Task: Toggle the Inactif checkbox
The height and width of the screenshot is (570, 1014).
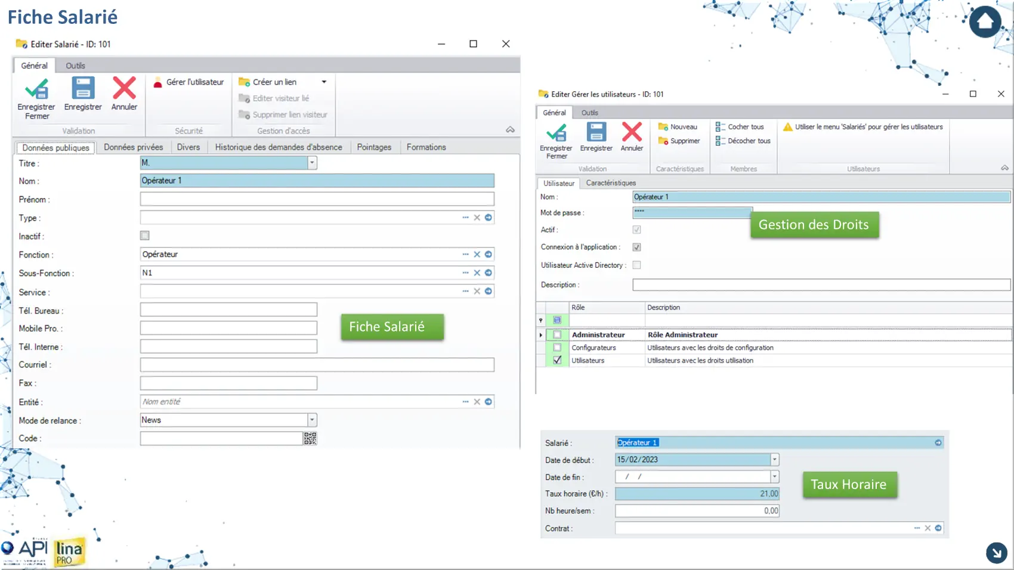Action: tap(145, 236)
